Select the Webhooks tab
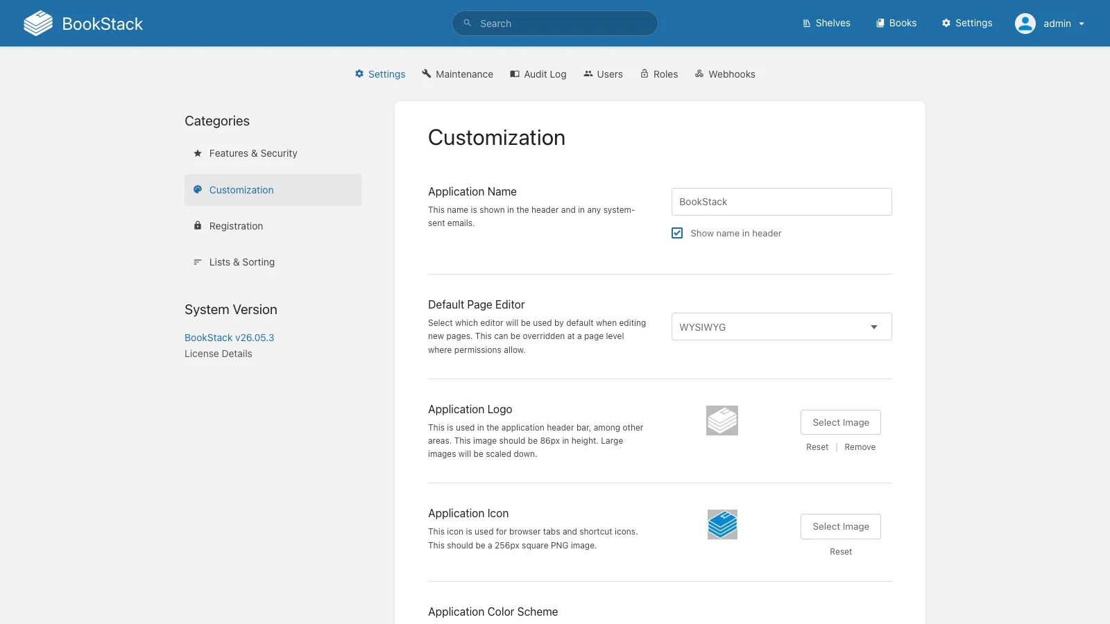 tap(725, 74)
